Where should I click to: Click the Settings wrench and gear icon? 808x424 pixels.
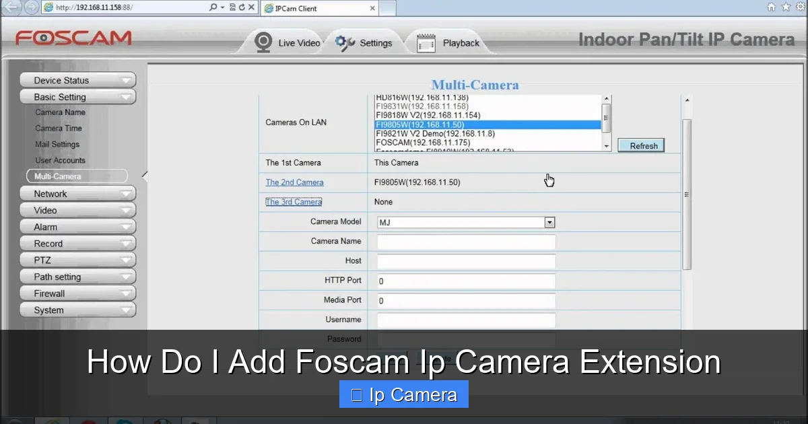coord(345,42)
